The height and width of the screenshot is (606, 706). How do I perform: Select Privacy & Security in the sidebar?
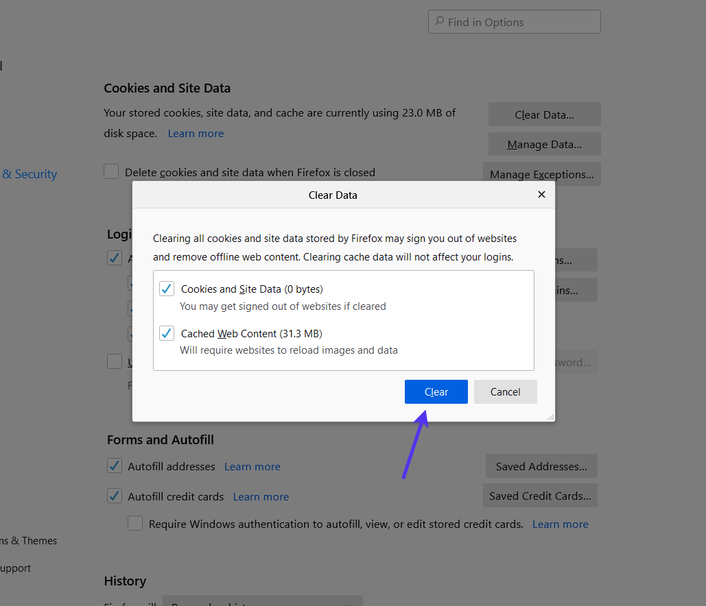pos(28,173)
